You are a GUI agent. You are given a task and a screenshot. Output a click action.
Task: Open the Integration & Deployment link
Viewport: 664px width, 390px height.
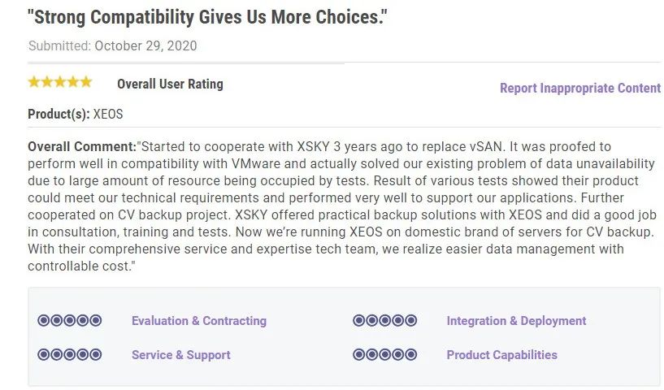click(516, 321)
